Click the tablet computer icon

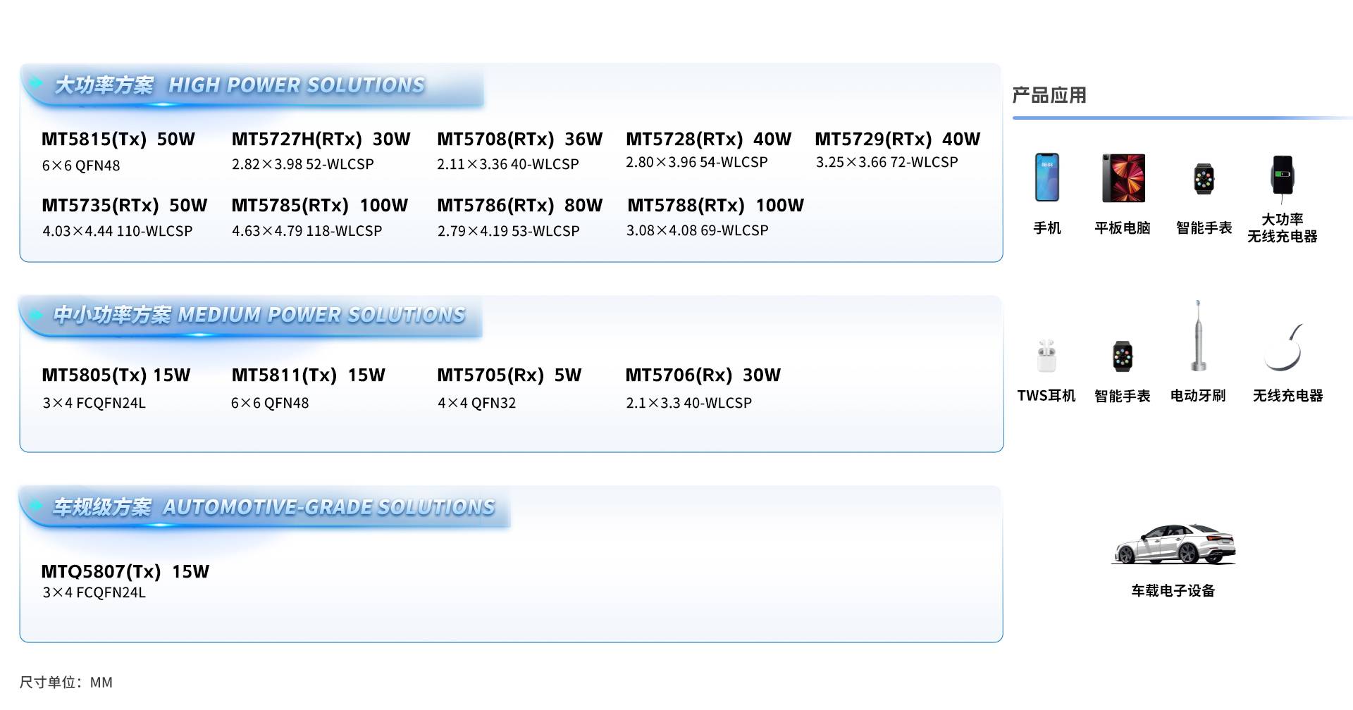point(1123,178)
